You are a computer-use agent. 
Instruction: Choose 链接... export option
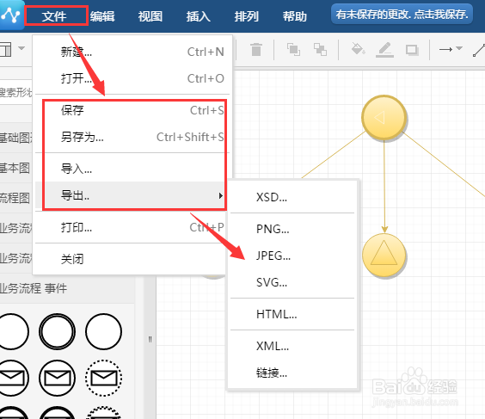[x=292, y=373]
